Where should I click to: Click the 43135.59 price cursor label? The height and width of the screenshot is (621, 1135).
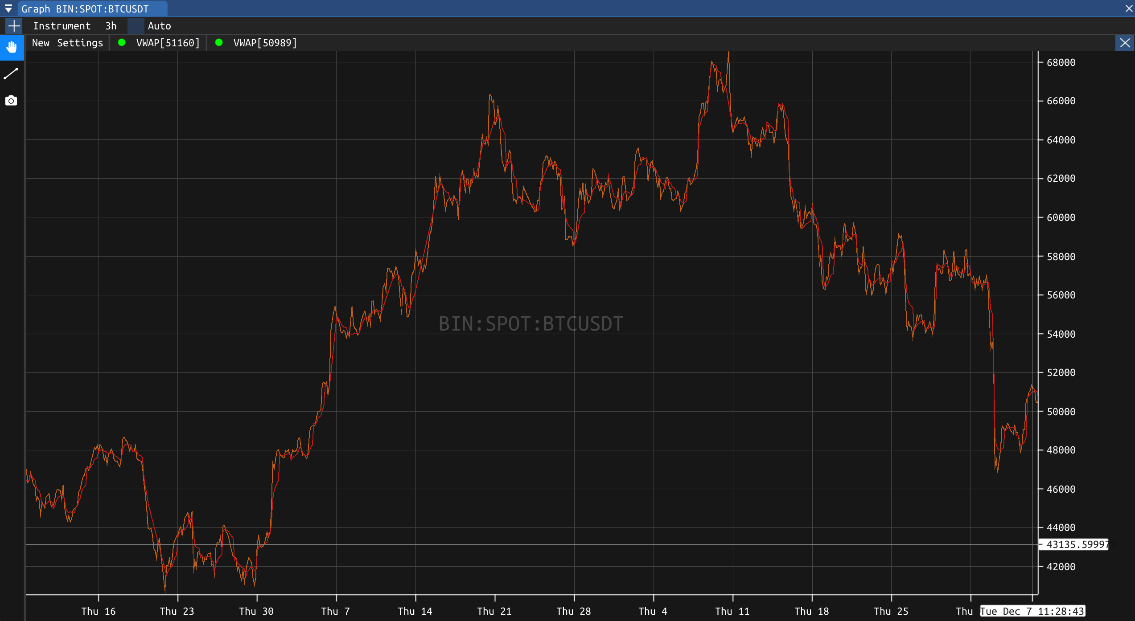coord(1073,544)
